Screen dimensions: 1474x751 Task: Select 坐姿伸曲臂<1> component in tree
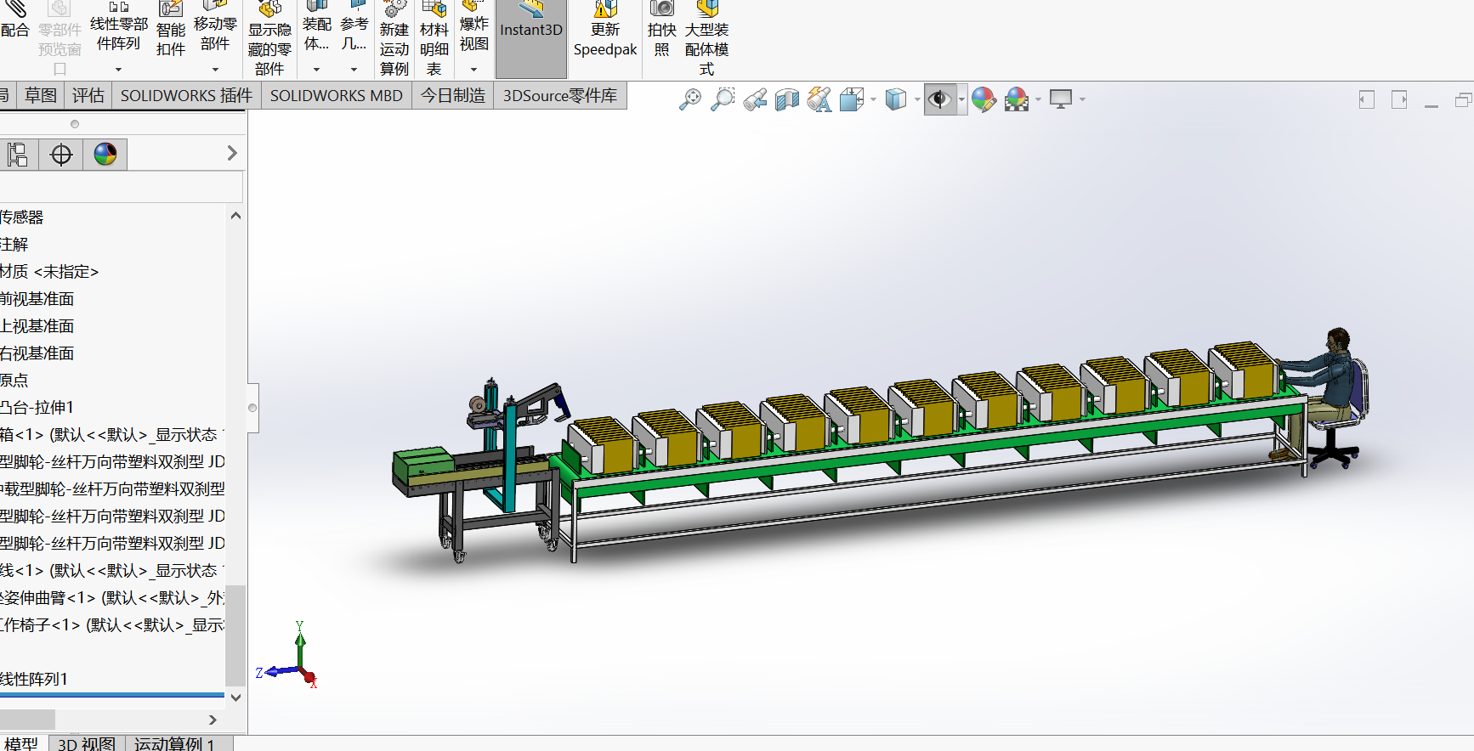click(112, 598)
